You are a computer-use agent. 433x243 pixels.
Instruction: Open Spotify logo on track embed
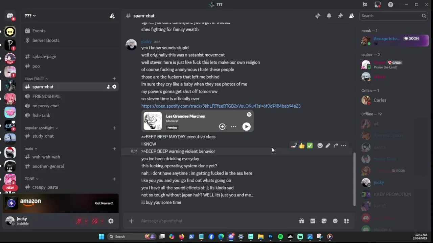click(249, 115)
